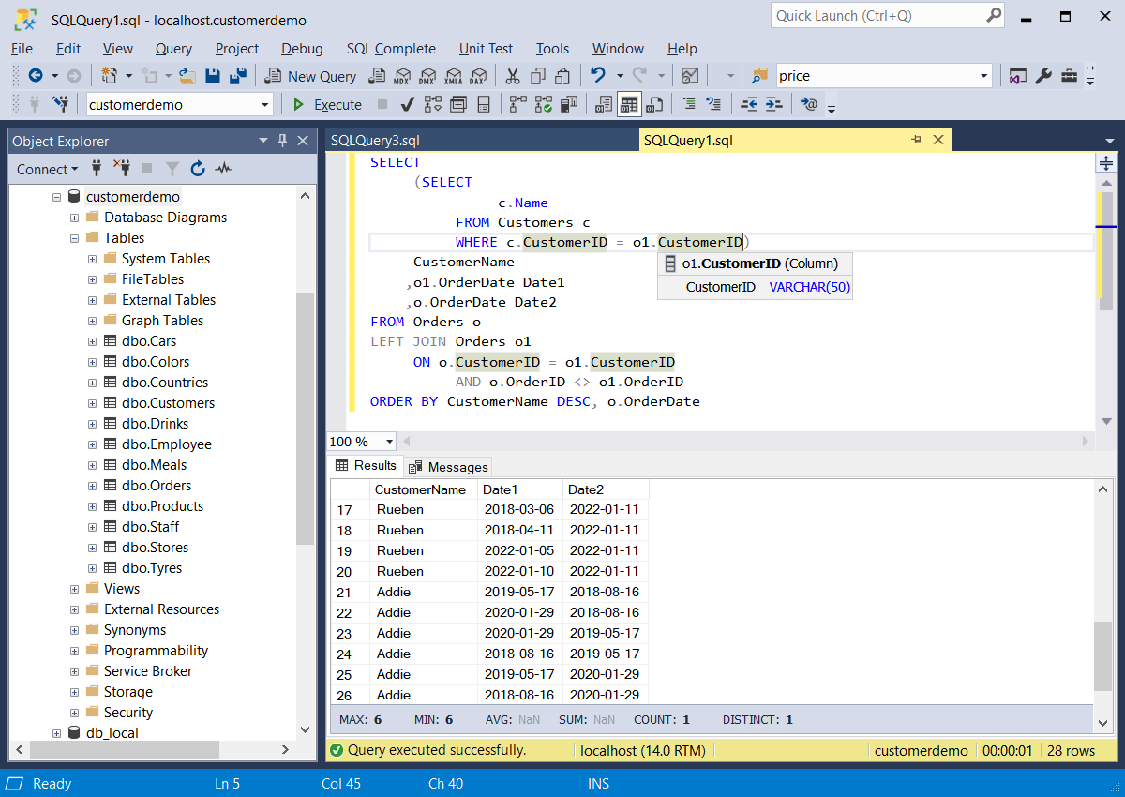The image size is (1125, 797).
Task: Open Activity Monitor from Object Explorer toolbar
Action: pyautogui.click(x=222, y=169)
